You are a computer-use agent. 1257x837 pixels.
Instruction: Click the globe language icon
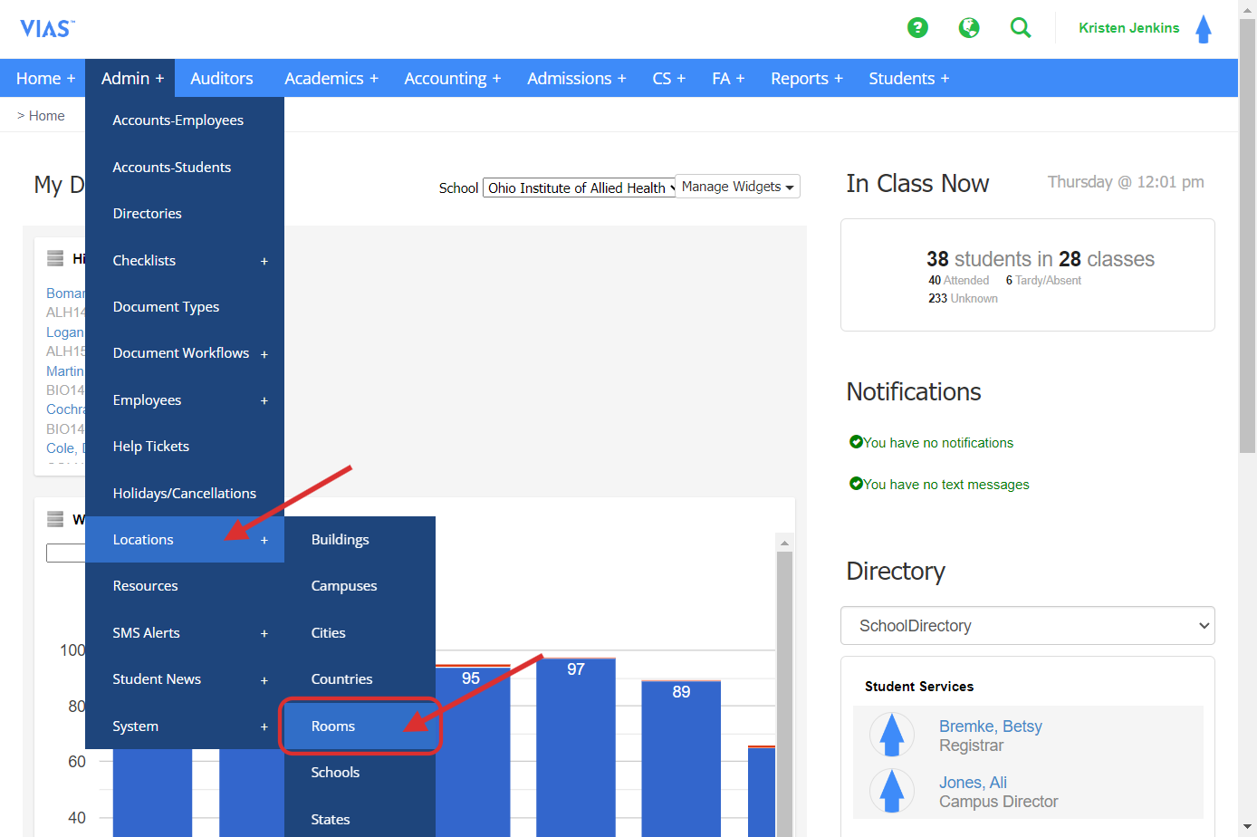[x=969, y=28]
